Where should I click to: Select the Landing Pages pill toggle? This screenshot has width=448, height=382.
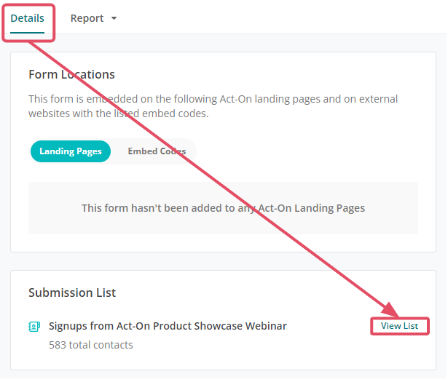pyautogui.click(x=70, y=151)
